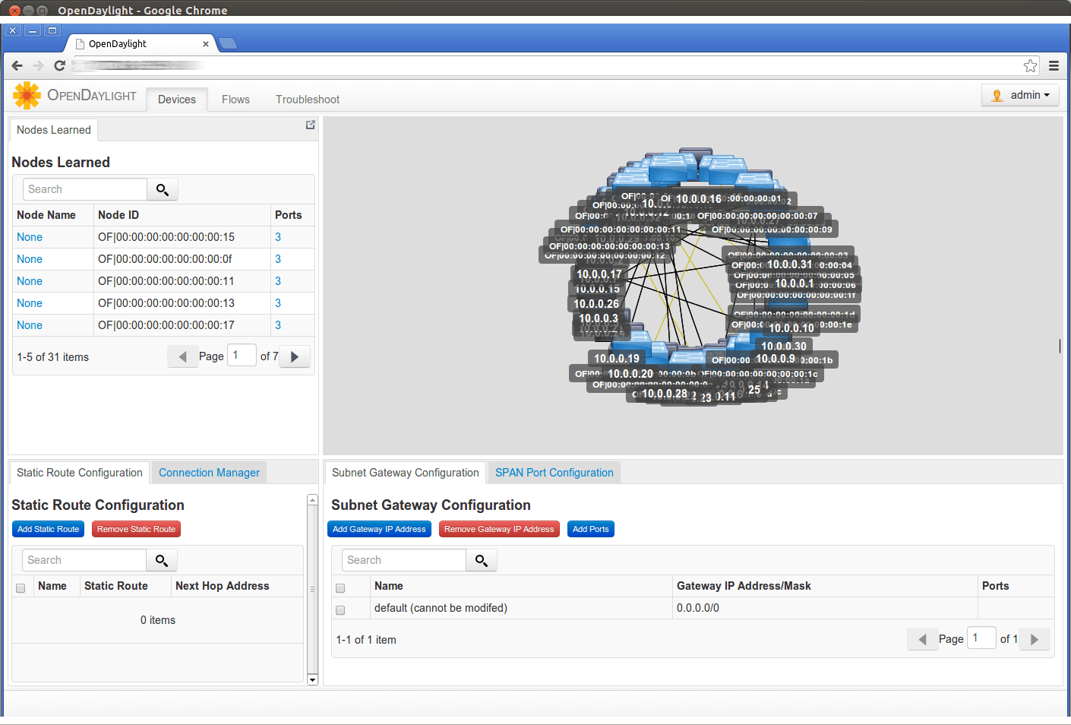
Task: Select topology host labeled 10.0.0.28
Action: click(x=665, y=394)
